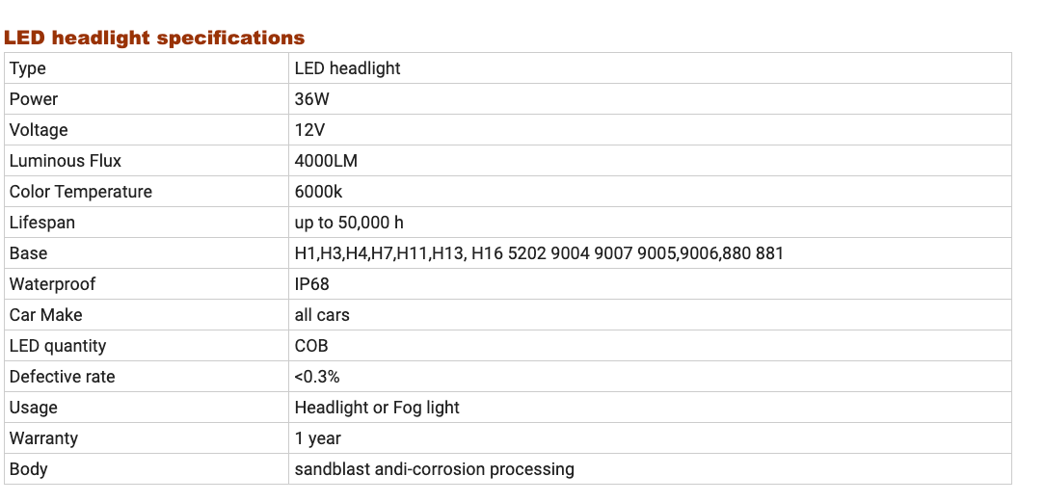Select the Type label cell
This screenshot has height=502, width=1045.
tap(147, 67)
